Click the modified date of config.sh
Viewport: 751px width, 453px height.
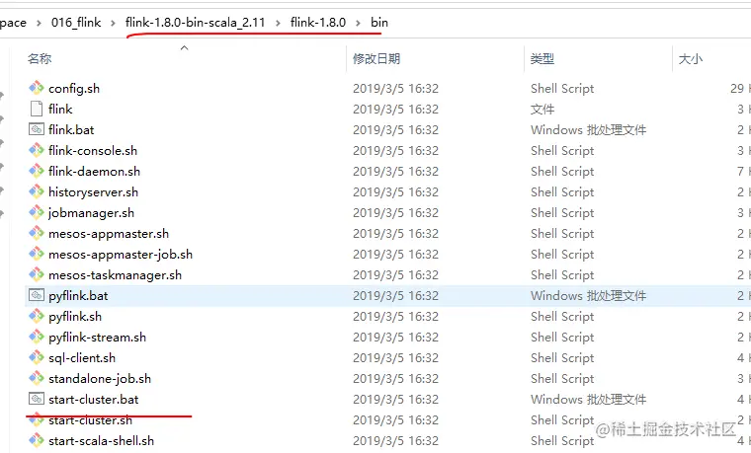tap(395, 89)
